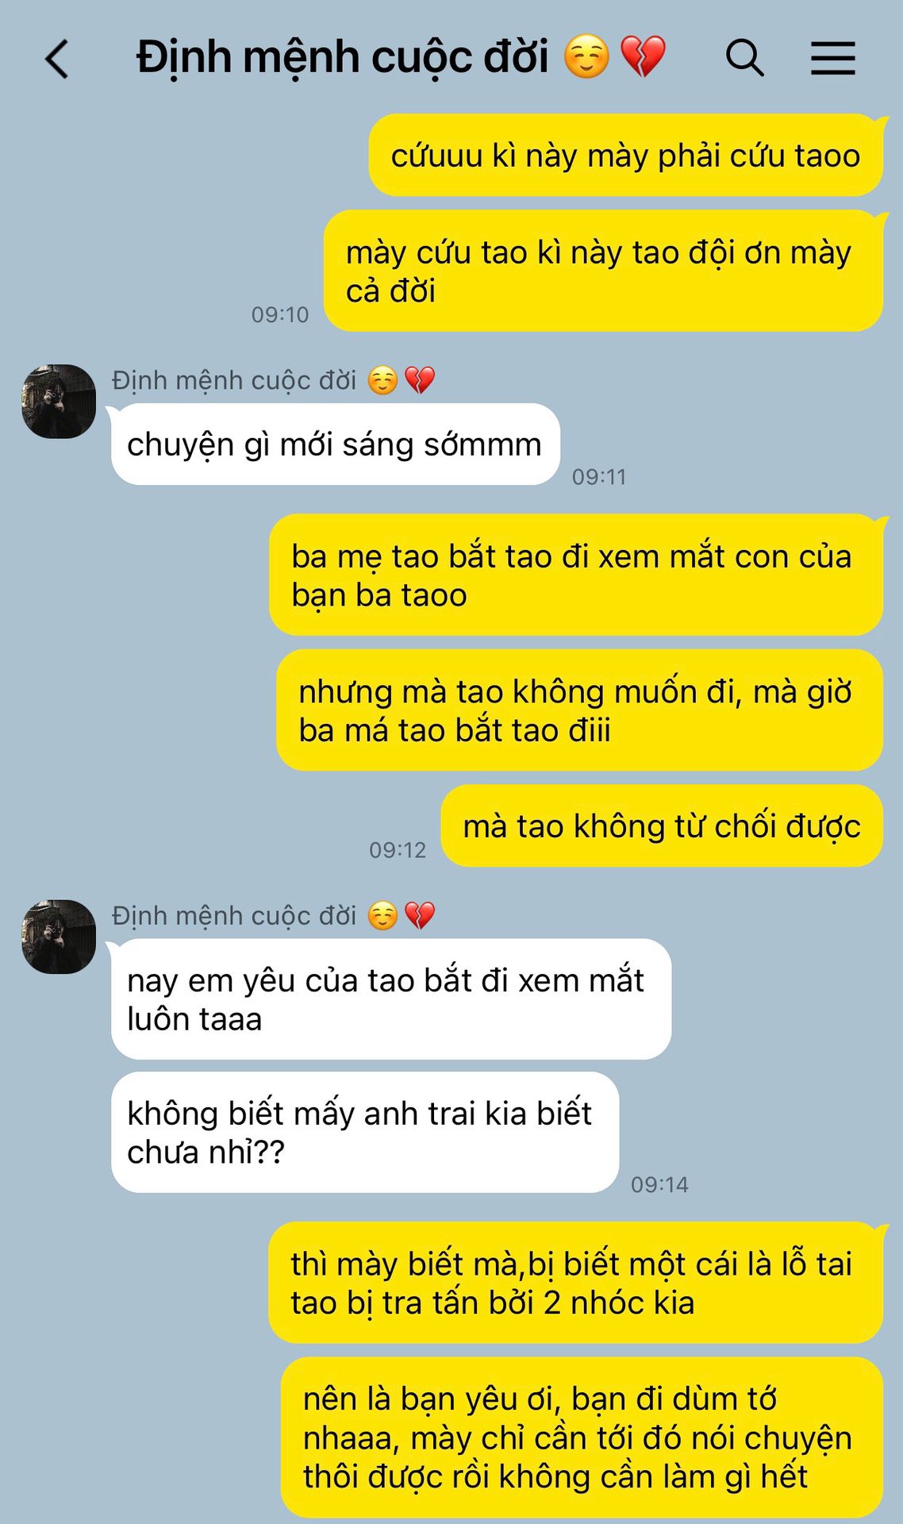The image size is (903, 1524).
Task: Select message 'mày cứu tao kì này tao đội ơn'
Action: pos(603,271)
